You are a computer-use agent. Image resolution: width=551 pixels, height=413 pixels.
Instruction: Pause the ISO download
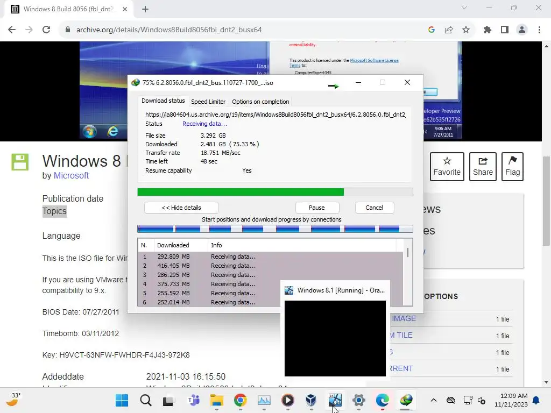tap(317, 208)
